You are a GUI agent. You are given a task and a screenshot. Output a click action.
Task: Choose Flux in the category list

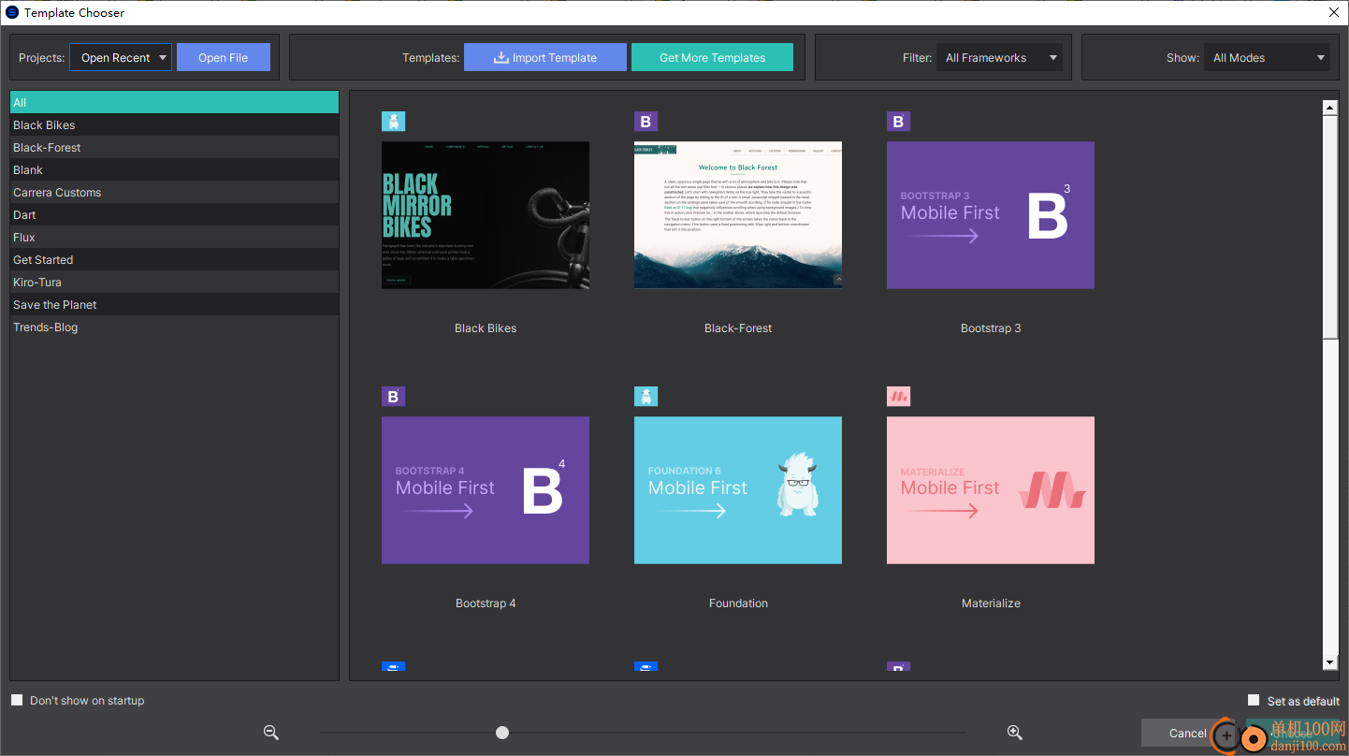point(175,237)
